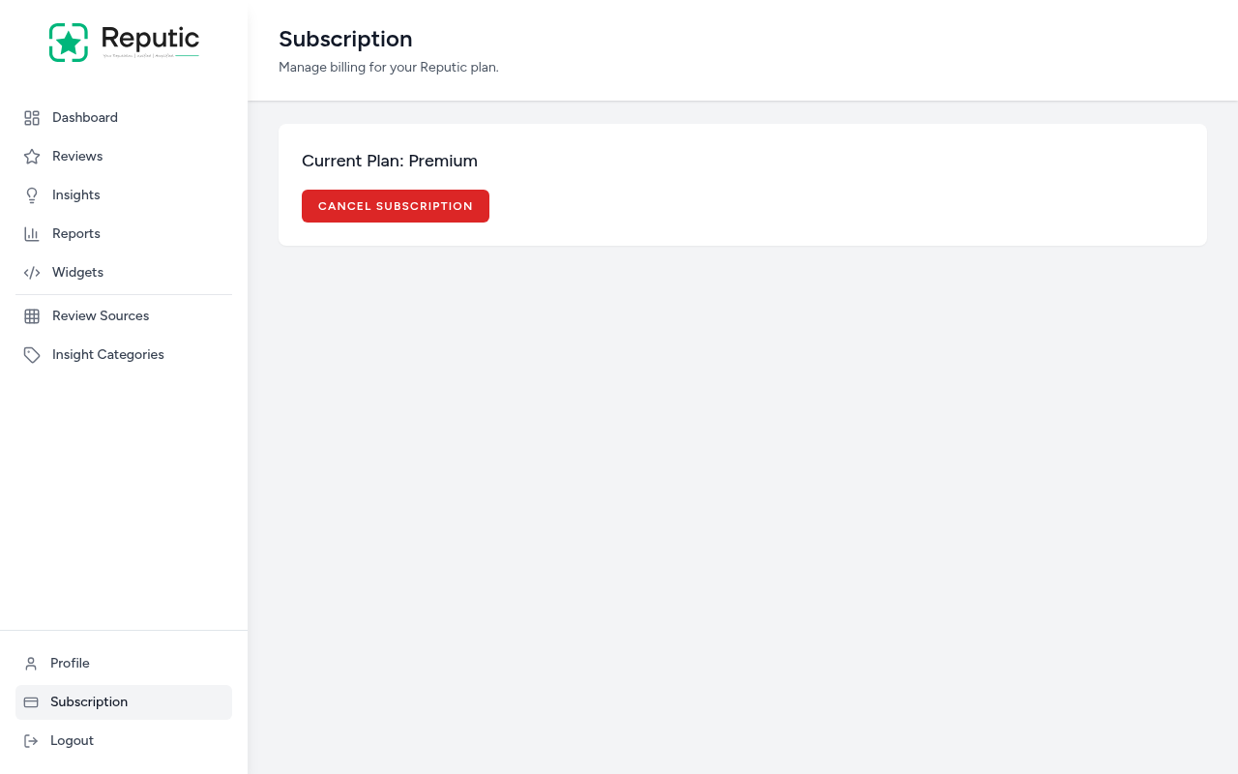Image resolution: width=1238 pixels, height=774 pixels.
Task: Open the Insights page
Action: click(75, 194)
